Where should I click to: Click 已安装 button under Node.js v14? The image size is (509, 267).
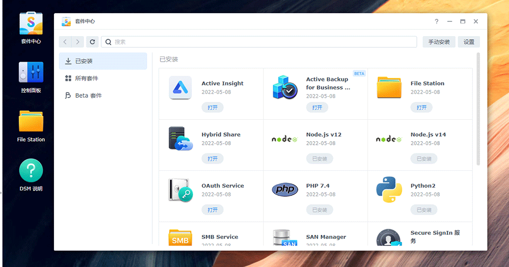coord(425,159)
